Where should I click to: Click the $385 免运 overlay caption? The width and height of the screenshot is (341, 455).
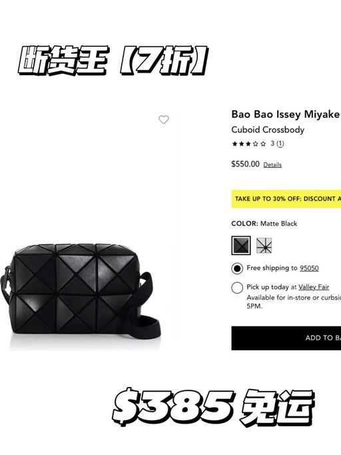[x=213, y=408]
